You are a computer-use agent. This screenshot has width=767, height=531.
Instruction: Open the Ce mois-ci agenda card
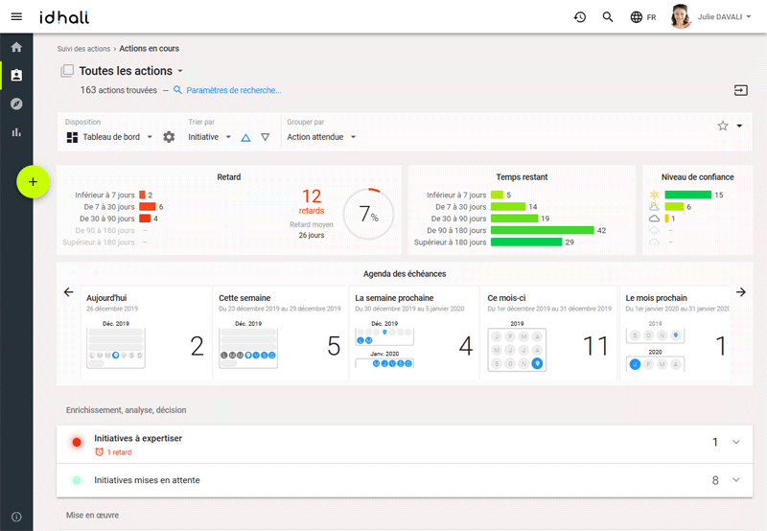pyautogui.click(x=548, y=333)
